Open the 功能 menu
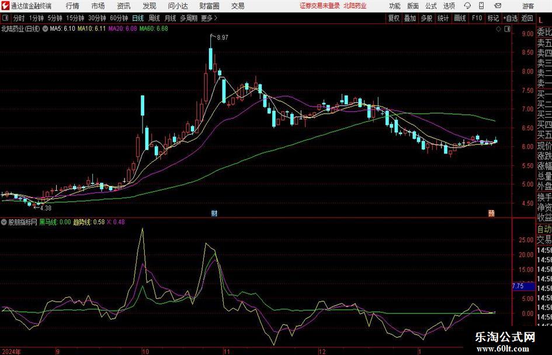 pyautogui.click(x=395, y=6)
